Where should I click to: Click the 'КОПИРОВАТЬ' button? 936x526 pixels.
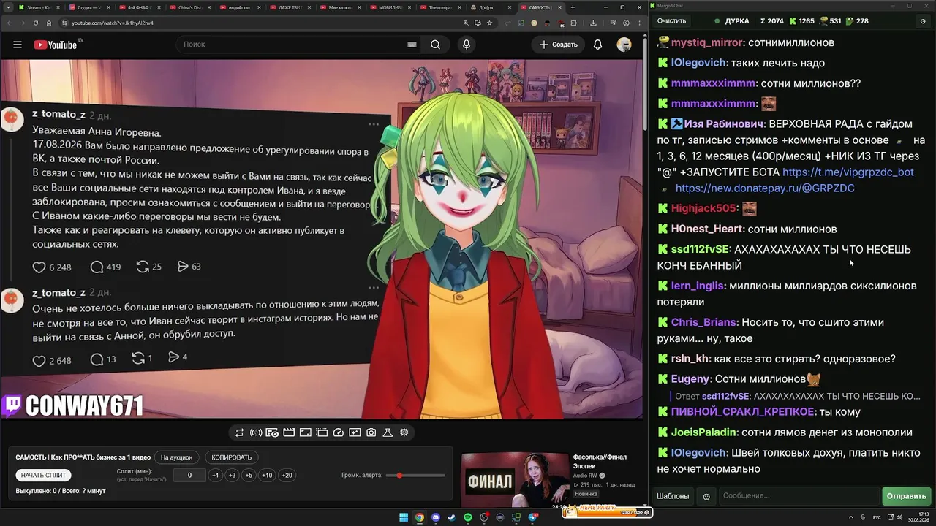(x=231, y=457)
